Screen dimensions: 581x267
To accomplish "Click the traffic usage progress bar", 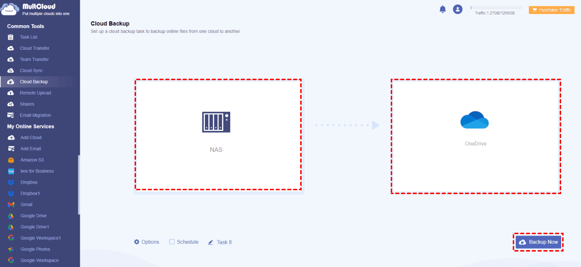I will (x=496, y=8).
